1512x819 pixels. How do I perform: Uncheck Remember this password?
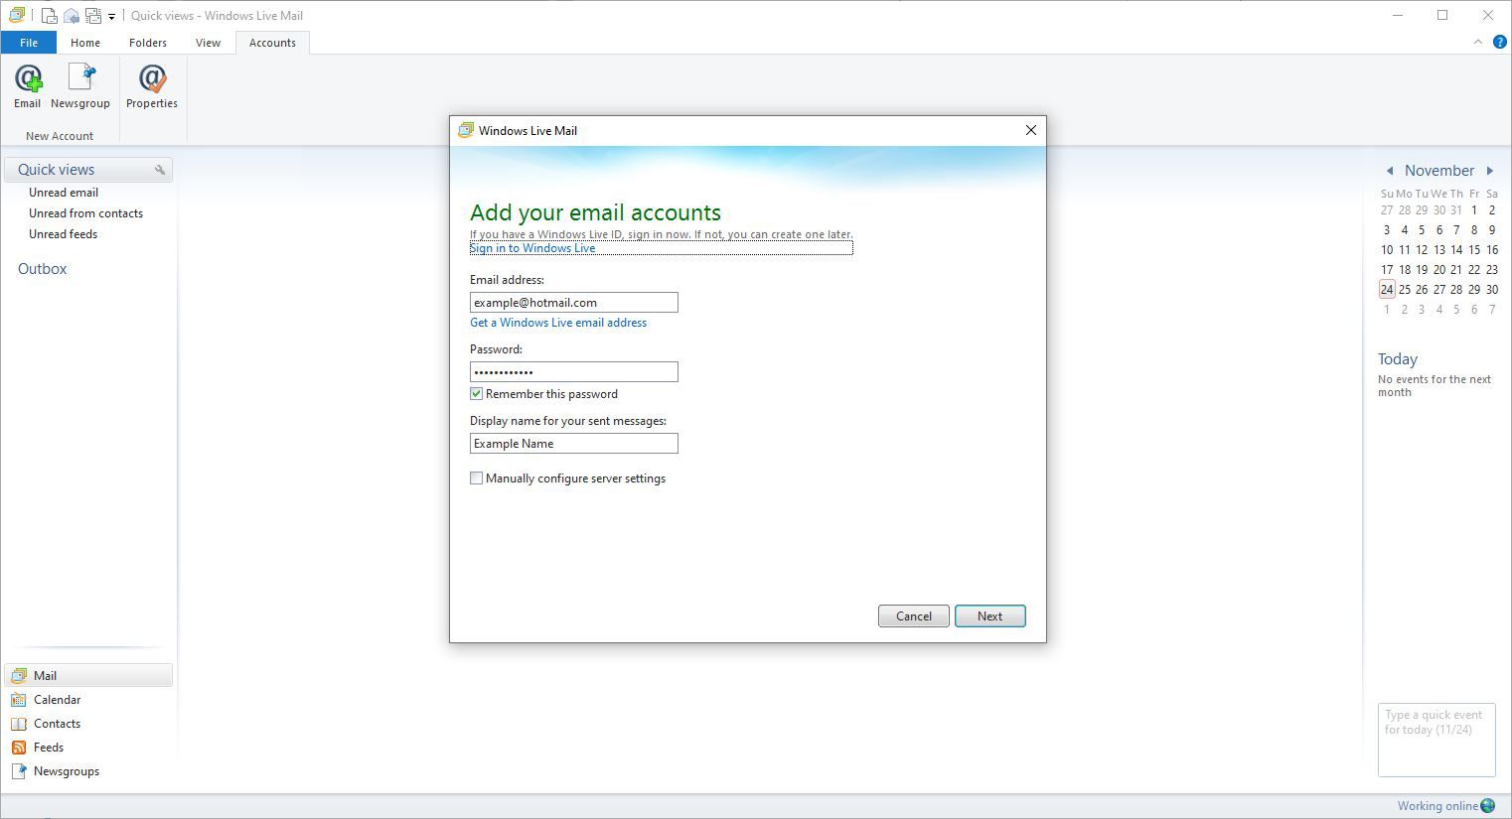tap(477, 394)
